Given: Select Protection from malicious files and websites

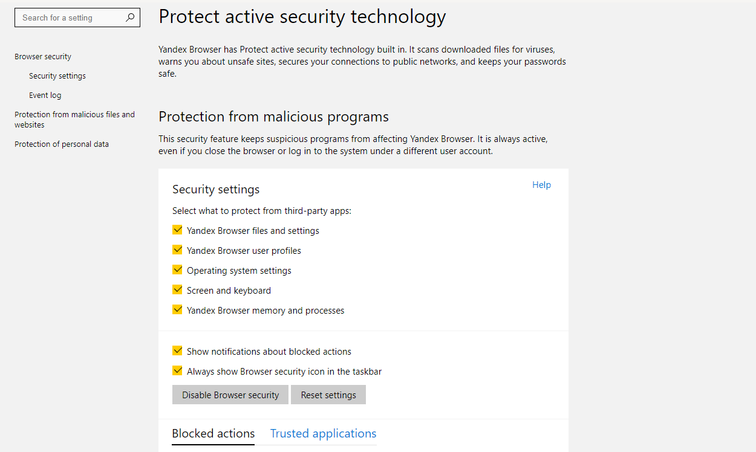Looking at the screenshot, I should [x=74, y=120].
